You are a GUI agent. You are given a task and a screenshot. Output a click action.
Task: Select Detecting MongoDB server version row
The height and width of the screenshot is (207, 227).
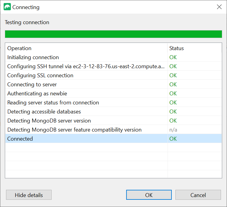pos(49,121)
